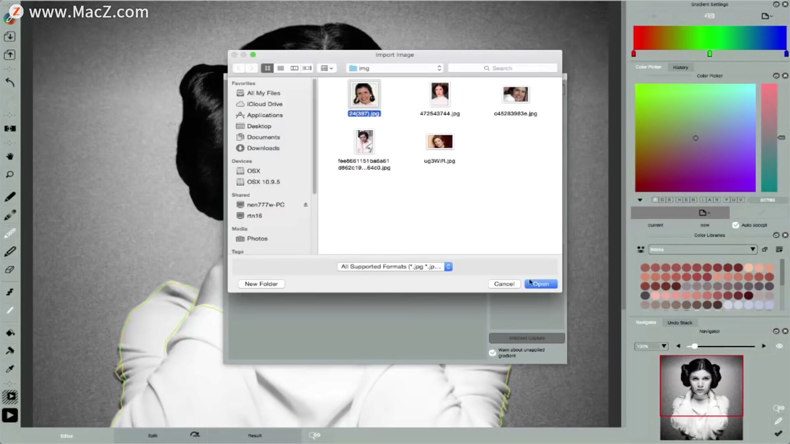
Task: Select the paint bucket fill tool
Action: [x=9, y=333]
